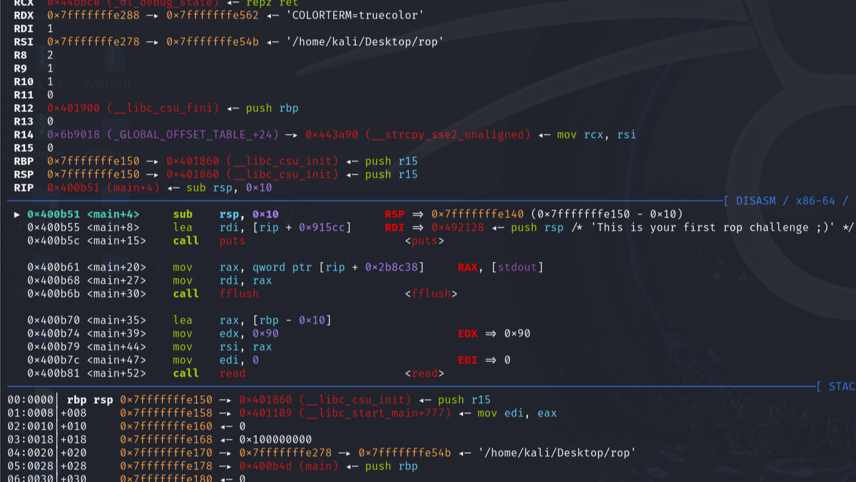Viewport: 856px width, 482px height.
Task: Select address 0x400b55 in the disassembly
Action: [54, 227]
